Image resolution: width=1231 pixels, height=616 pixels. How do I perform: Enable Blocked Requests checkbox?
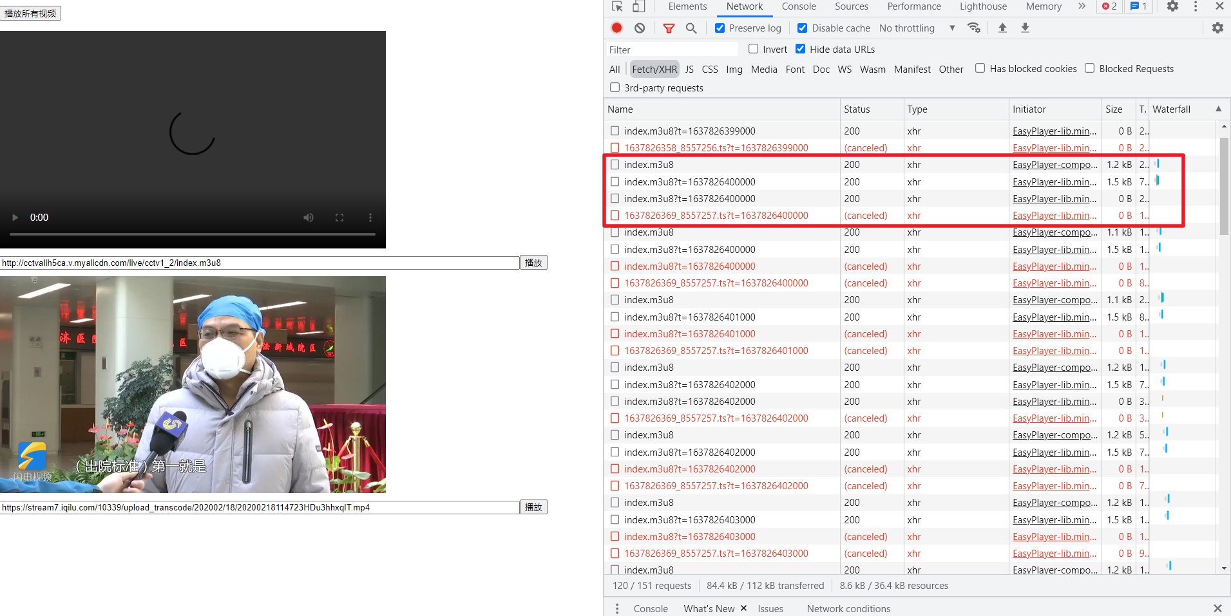coord(1089,68)
